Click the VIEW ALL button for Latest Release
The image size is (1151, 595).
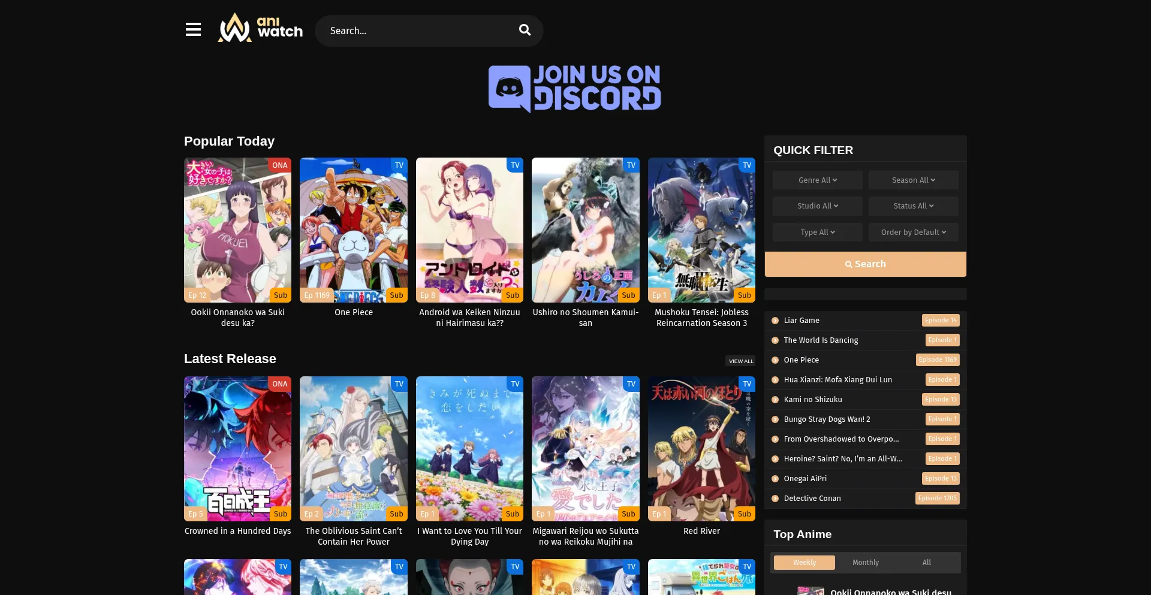741,361
